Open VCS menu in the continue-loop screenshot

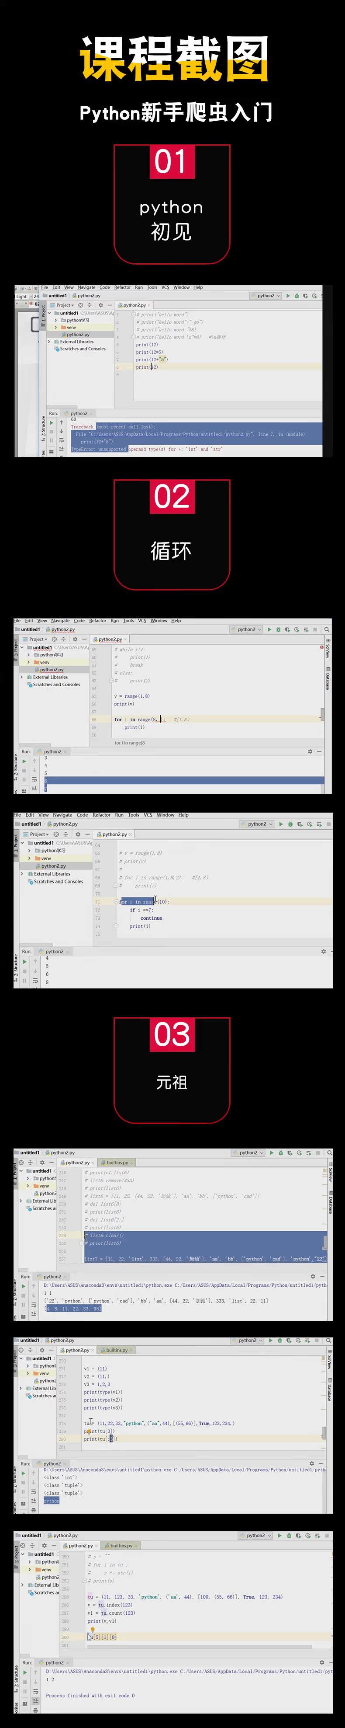[x=148, y=815]
